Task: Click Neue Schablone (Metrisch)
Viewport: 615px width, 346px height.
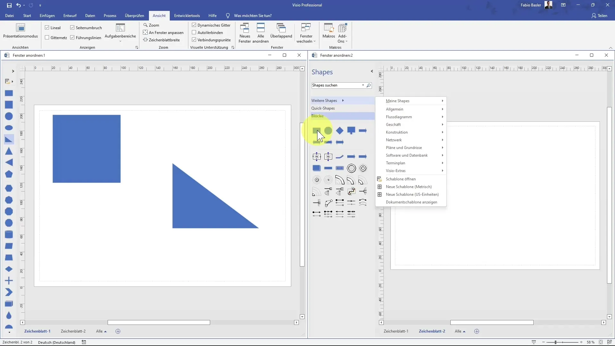Action: point(411,187)
